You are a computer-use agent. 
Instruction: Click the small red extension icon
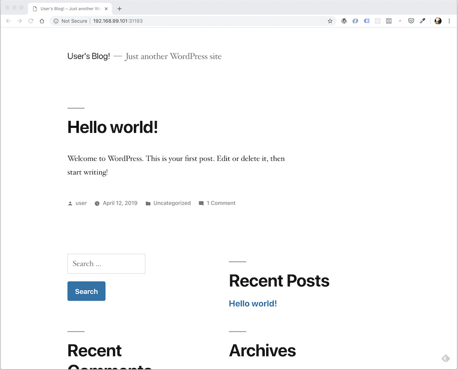tap(400, 21)
